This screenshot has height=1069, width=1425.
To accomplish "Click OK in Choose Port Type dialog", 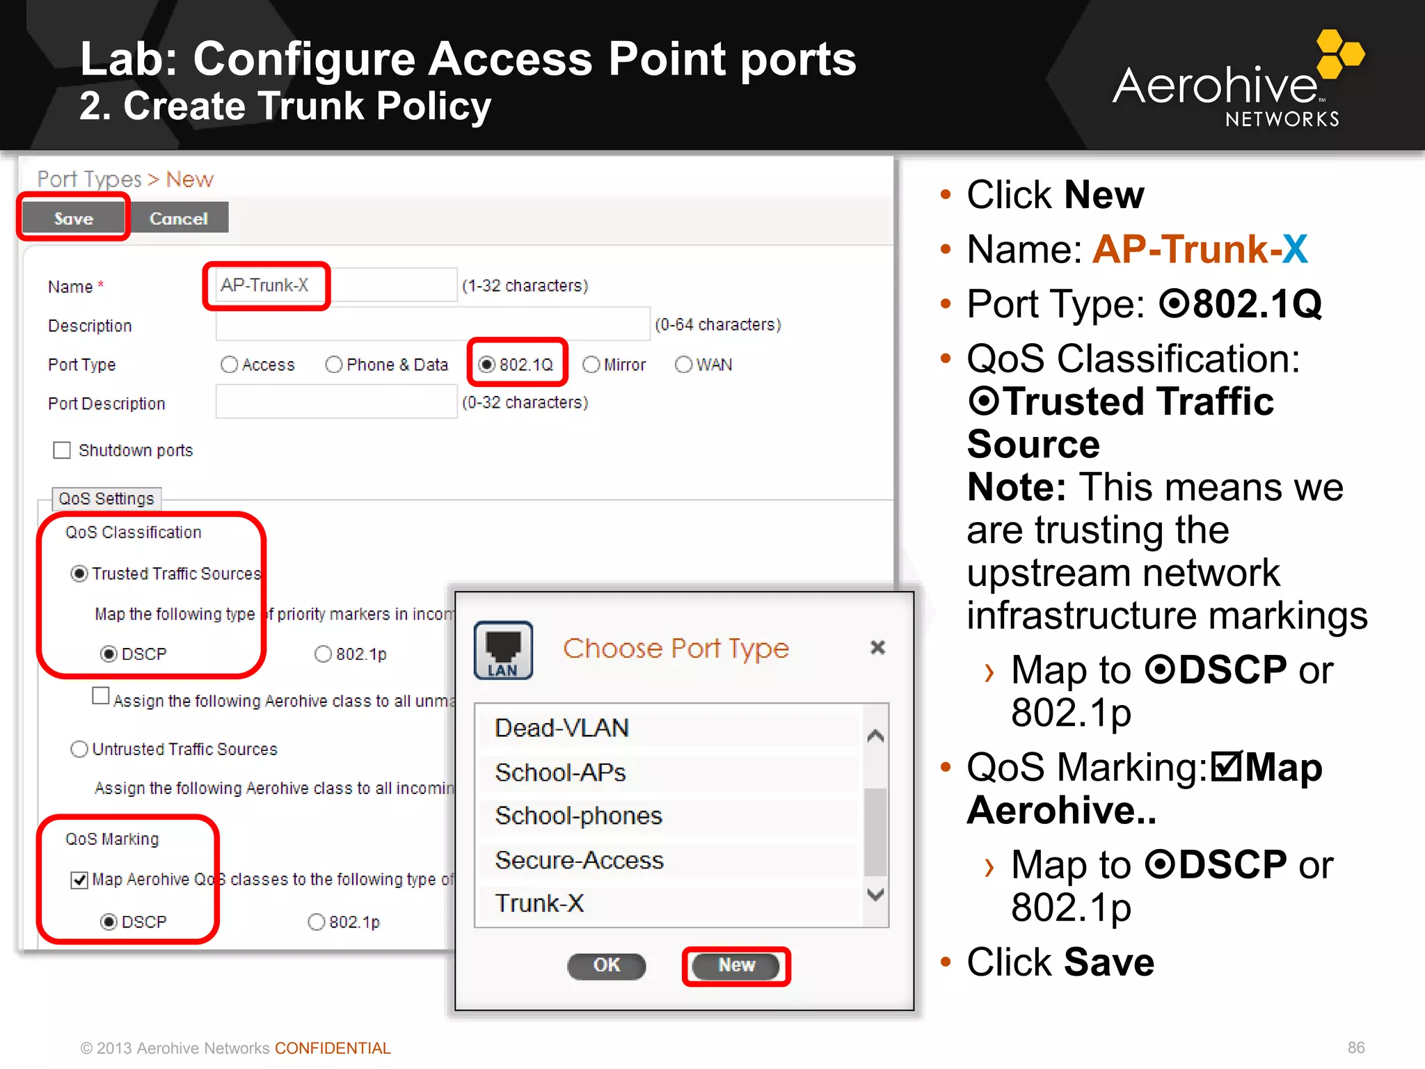I will (x=607, y=966).
